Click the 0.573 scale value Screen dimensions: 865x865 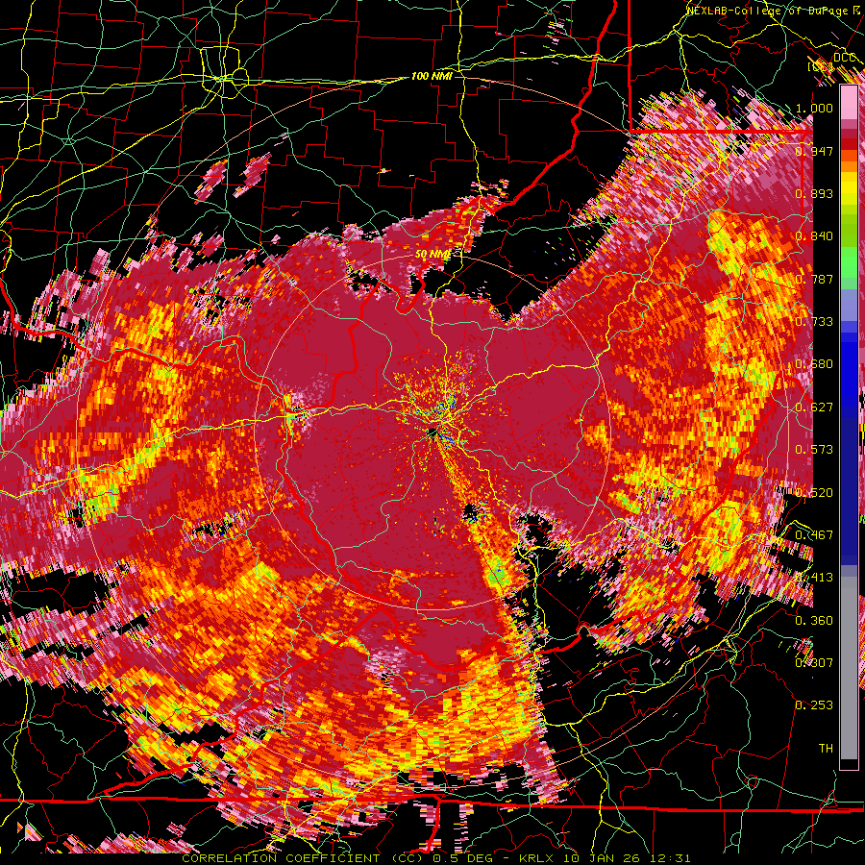tap(814, 450)
